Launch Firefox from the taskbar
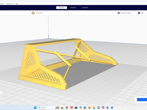Image resolution: width=147 pixels, height=110 pixels. coord(89,108)
